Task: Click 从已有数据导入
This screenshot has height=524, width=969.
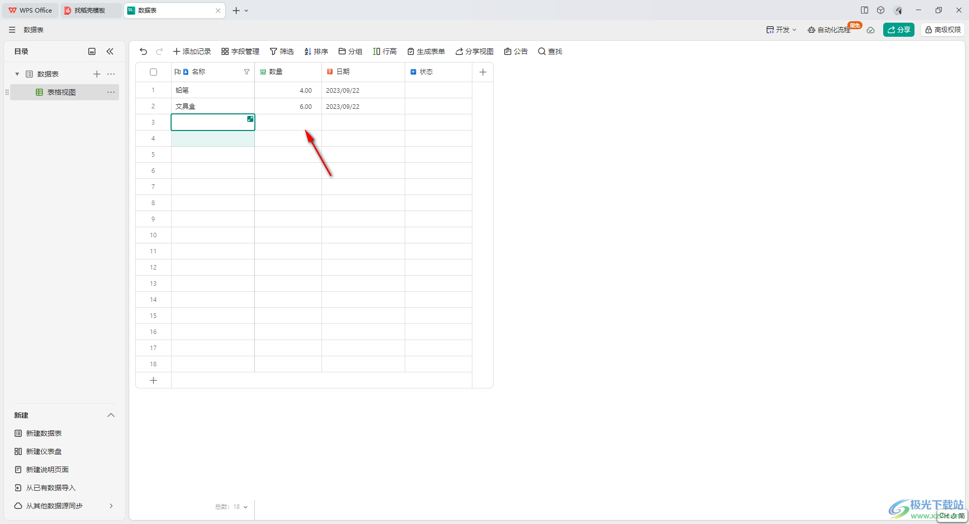Action: point(45,488)
